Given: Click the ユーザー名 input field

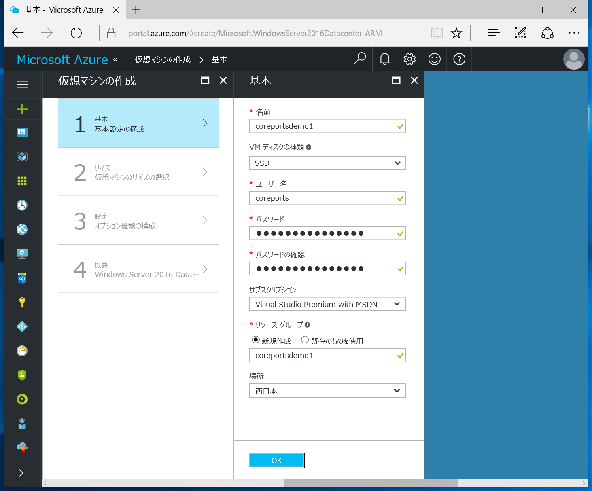Looking at the screenshot, I should 327,198.
